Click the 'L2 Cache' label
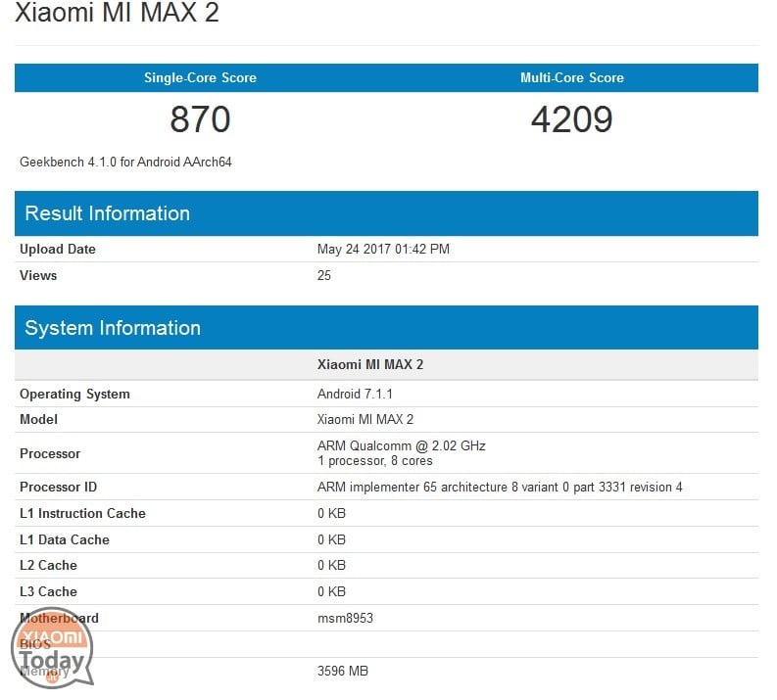This screenshot has width=777, height=700. [49, 565]
